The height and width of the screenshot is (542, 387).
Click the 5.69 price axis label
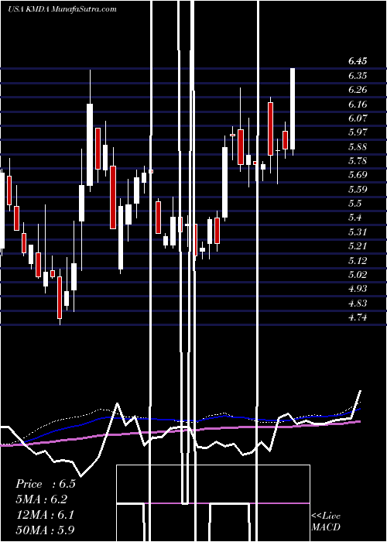[x=358, y=175]
